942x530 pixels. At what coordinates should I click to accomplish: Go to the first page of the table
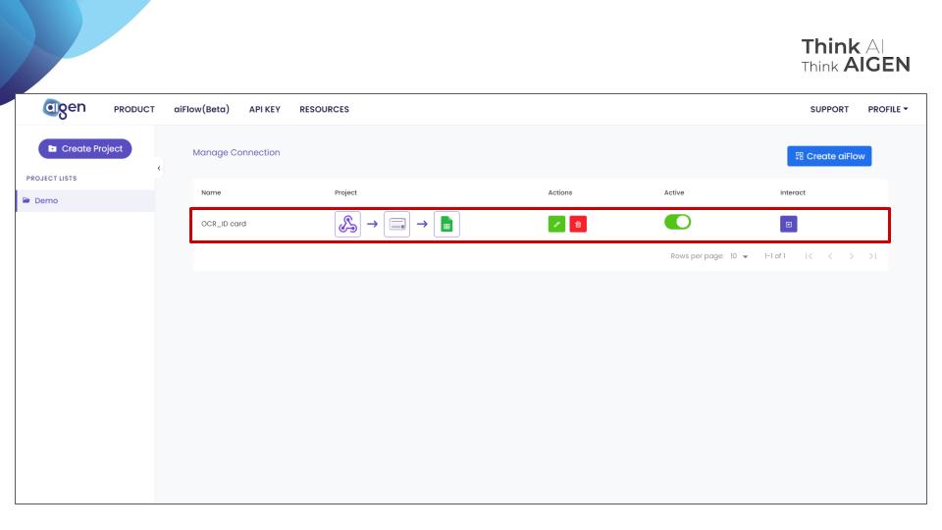[x=809, y=256]
